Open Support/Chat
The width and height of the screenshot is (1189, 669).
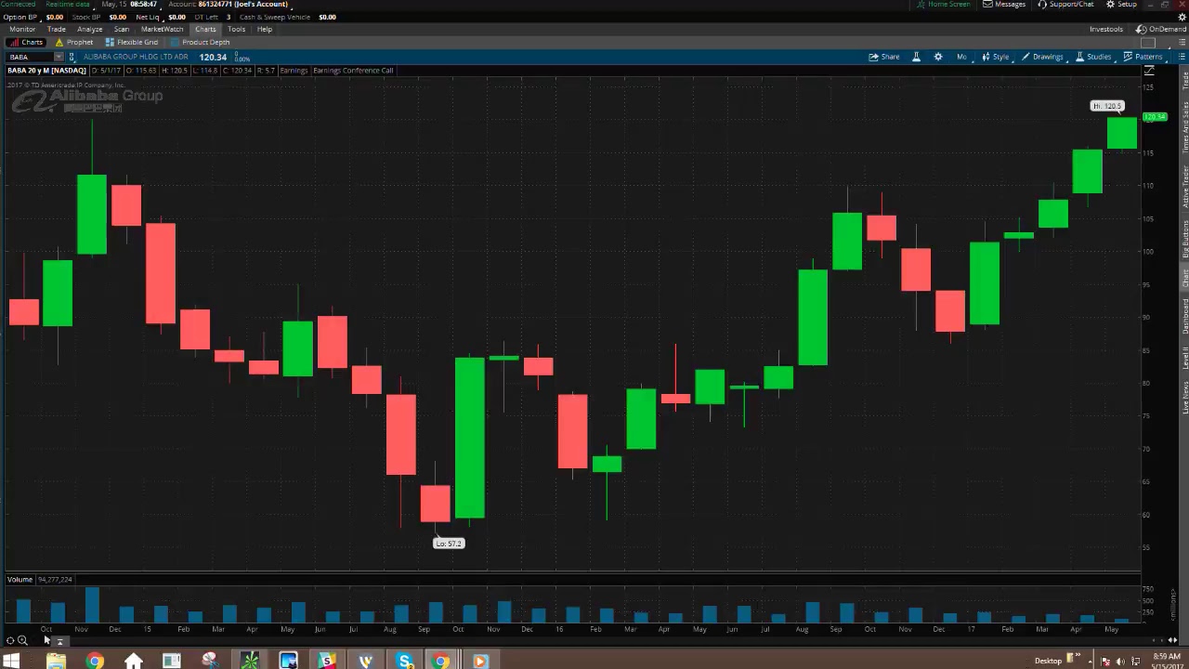point(1065,5)
